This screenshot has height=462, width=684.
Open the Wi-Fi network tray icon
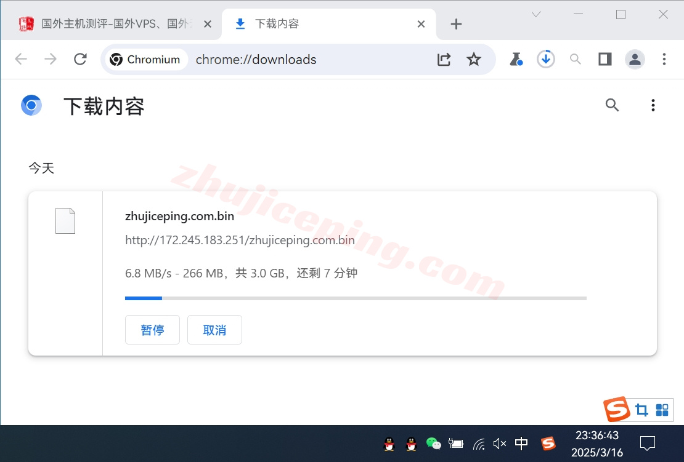pyautogui.click(x=479, y=444)
